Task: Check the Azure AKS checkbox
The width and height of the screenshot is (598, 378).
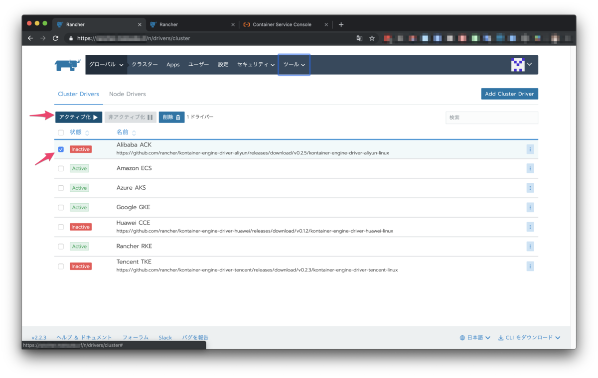Action: tap(61, 188)
